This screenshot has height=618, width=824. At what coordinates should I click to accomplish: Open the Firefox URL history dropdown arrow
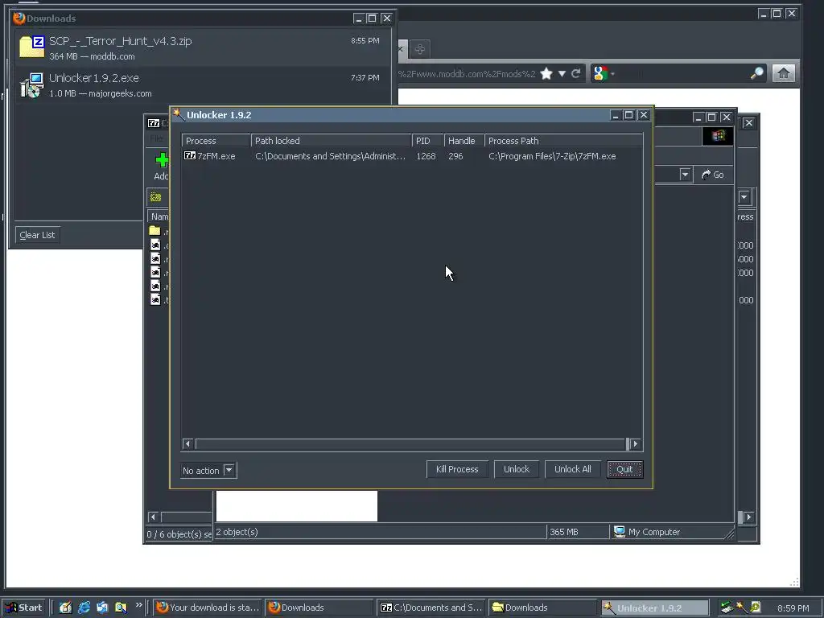pyautogui.click(x=562, y=73)
